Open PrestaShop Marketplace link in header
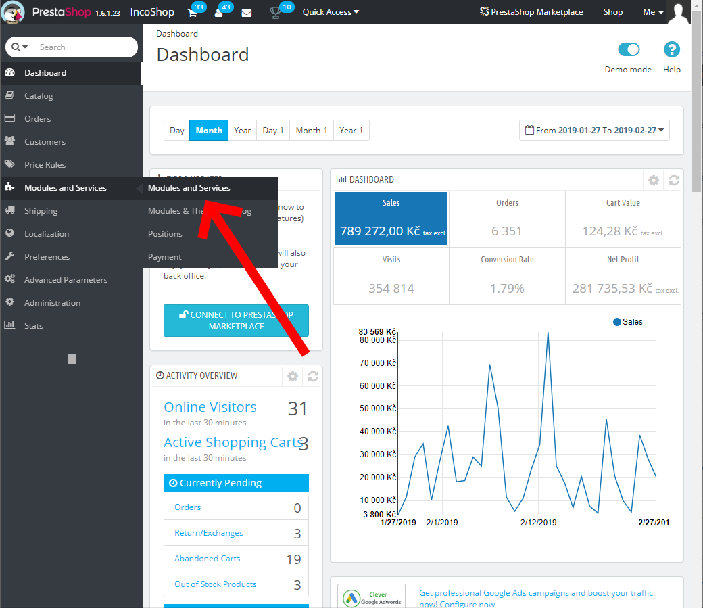The height and width of the screenshot is (608, 703). (x=531, y=12)
